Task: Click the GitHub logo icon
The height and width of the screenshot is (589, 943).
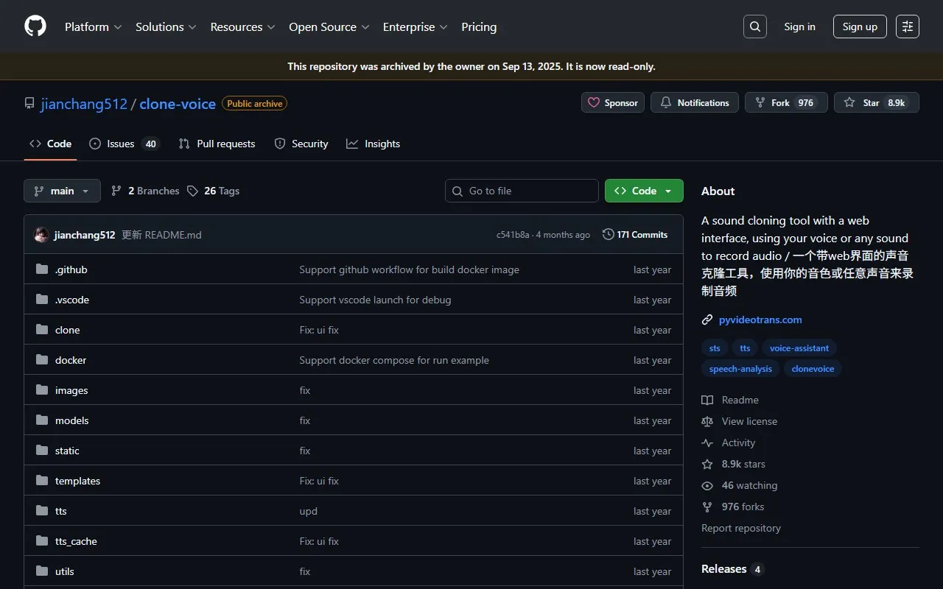Action: [35, 27]
